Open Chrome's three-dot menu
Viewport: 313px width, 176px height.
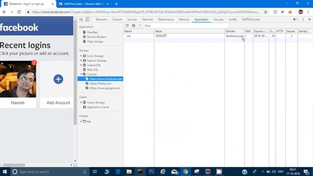coord(309,12)
